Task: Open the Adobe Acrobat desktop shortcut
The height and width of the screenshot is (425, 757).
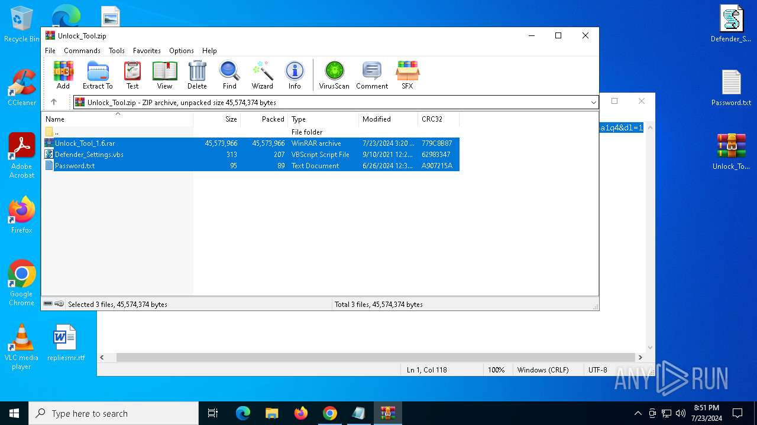Action: [x=22, y=155]
